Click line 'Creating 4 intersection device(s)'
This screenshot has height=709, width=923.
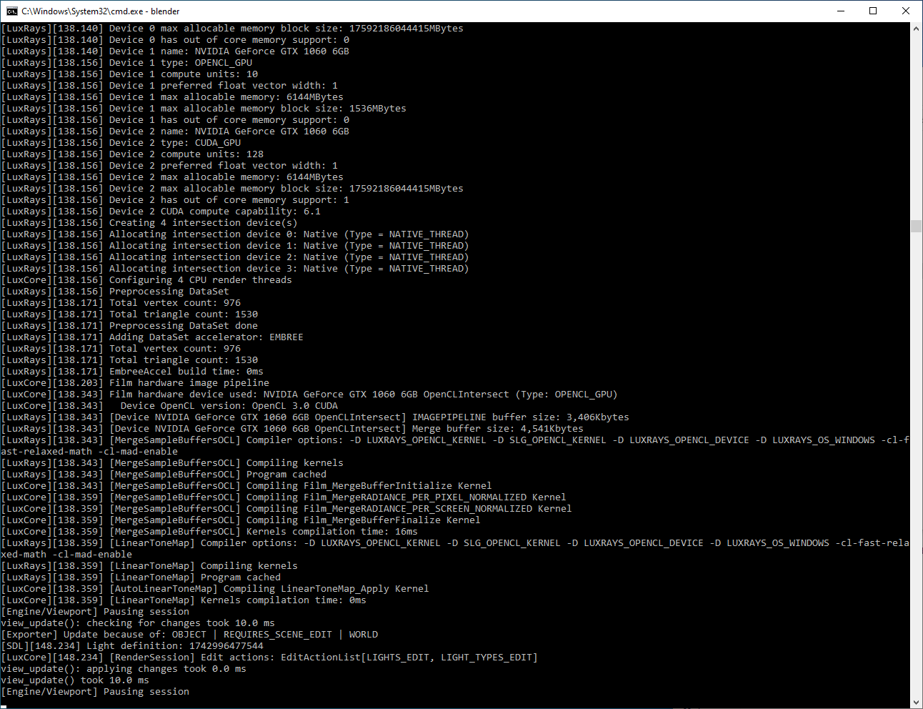(x=149, y=223)
